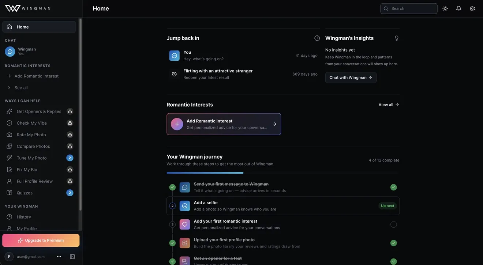Image resolution: width=483 pixels, height=265 pixels.
Task: Click View all romantic interests
Action: [x=389, y=105]
